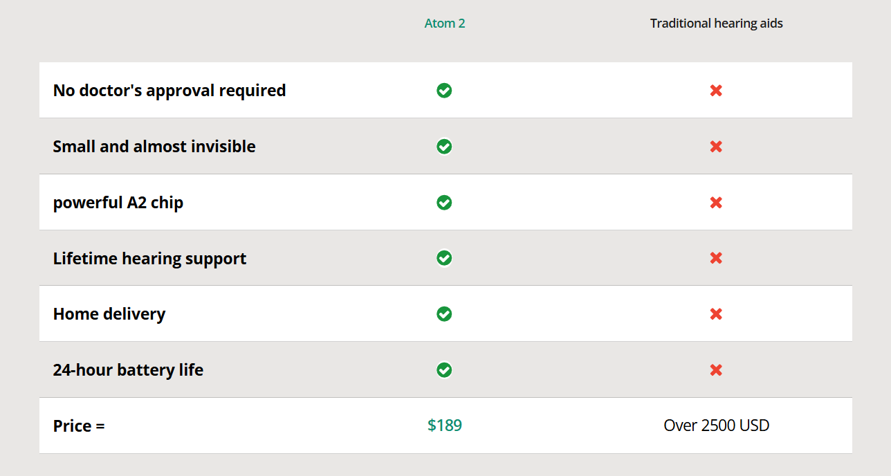Click red cross for powerful A2 chip
The height and width of the screenshot is (476, 891).
[x=716, y=203]
